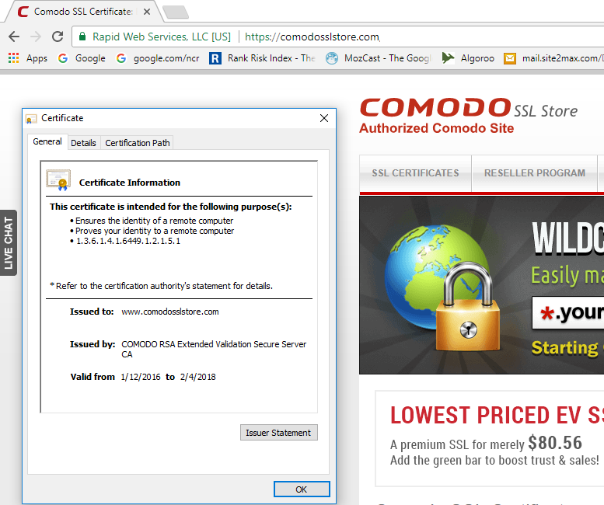This screenshot has height=505, width=604.
Task: Click the www.comodosslstore.com issued-to text
Action: point(170,312)
